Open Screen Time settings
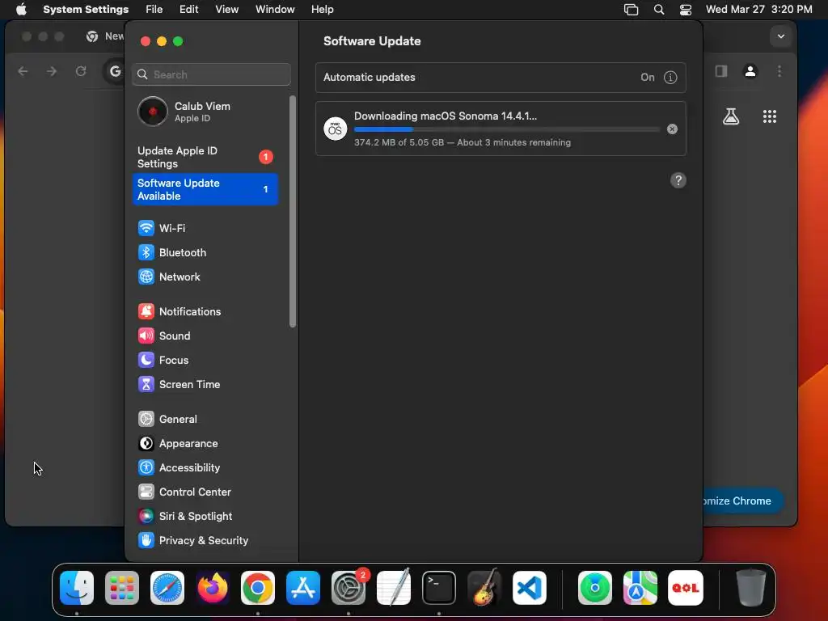Viewport: 828px width, 621px height. point(205,384)
